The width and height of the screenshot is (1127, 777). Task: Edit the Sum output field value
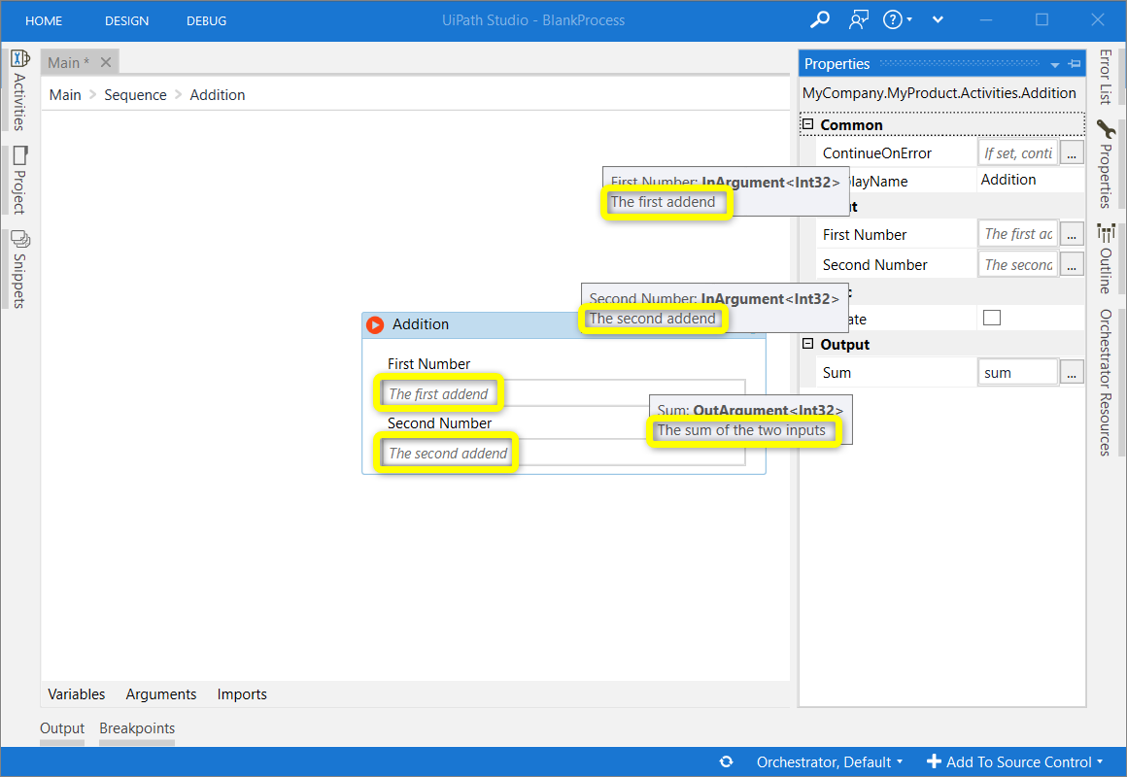pyautogui.click(x=1017, y=371)
